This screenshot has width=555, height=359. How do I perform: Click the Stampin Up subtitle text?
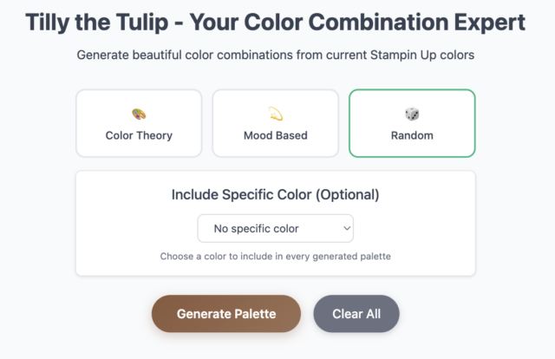pyautogui.click(x=276, y=55)
